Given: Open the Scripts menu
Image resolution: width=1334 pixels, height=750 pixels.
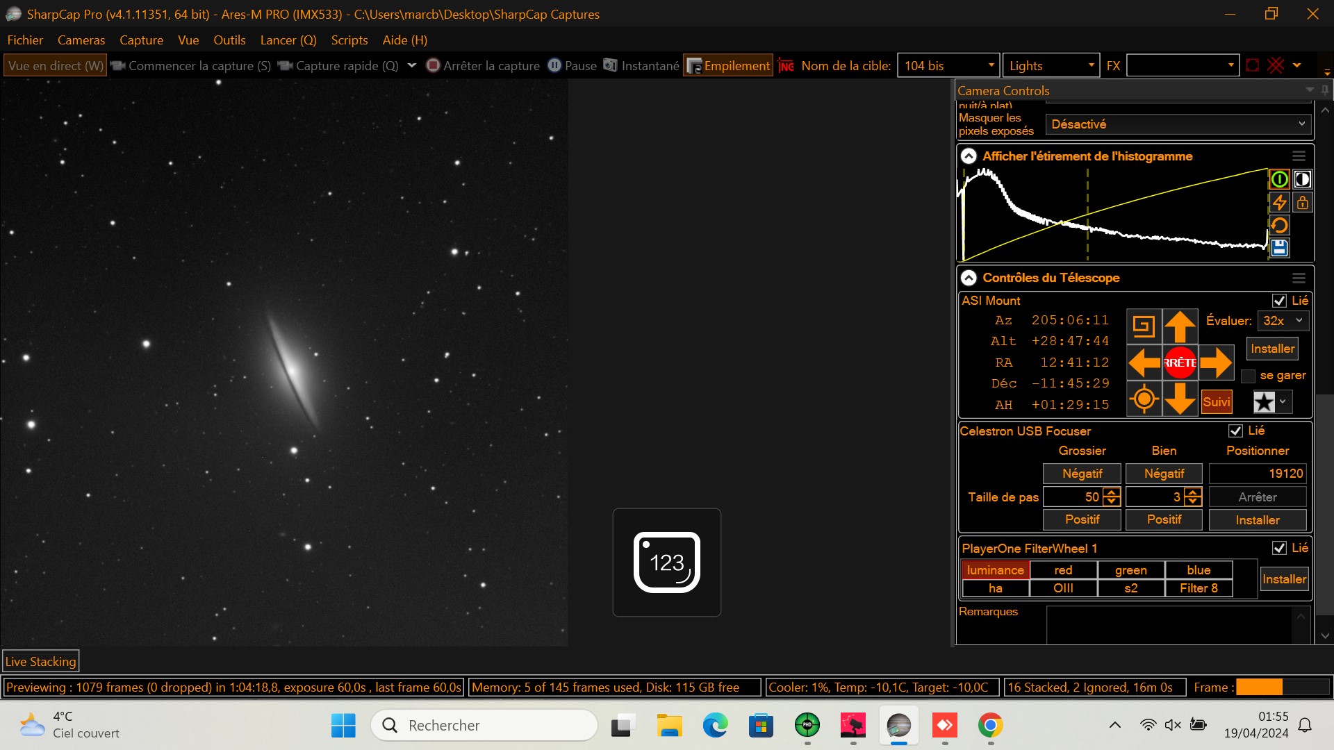Looking at the screenshot, I should (x=349, y=40).
